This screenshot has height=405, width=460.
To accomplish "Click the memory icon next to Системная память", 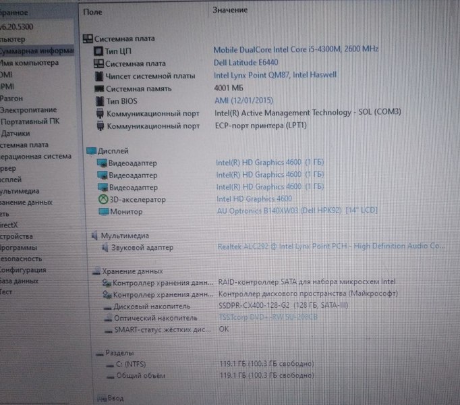I will [x=99, y=88].
